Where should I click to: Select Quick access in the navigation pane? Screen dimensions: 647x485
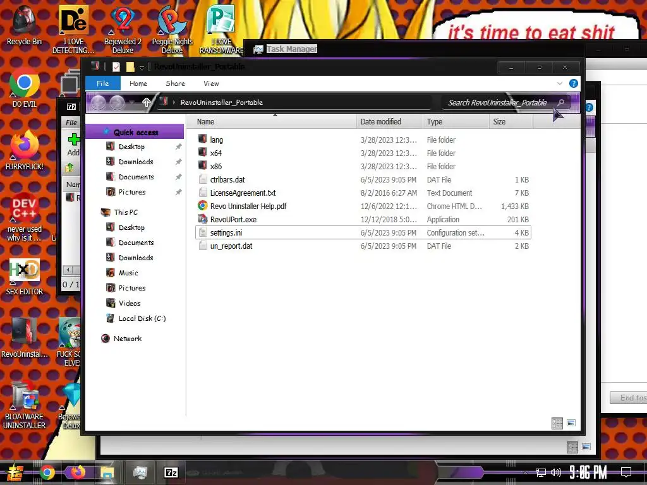tap(135, 132)
